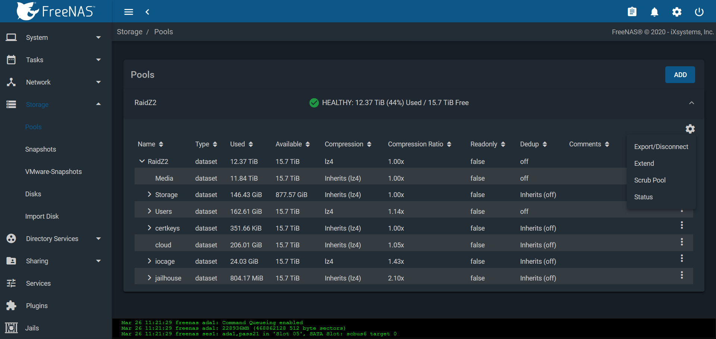Open Disks in sidebar
This screenshot has height=339, width=716.
[x=33, y=194]
